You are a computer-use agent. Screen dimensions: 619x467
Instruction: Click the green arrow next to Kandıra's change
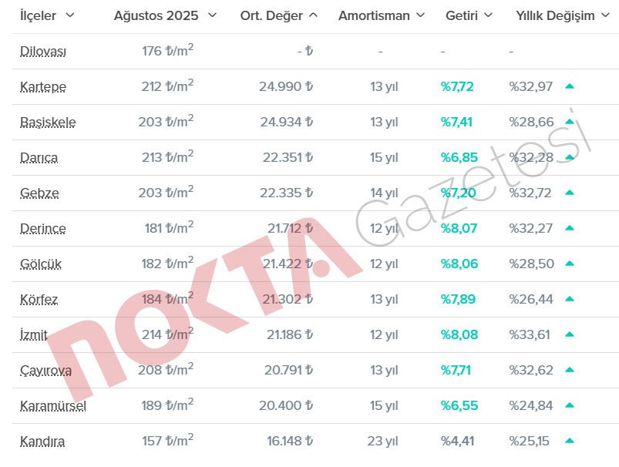click(x=569, y=442)
